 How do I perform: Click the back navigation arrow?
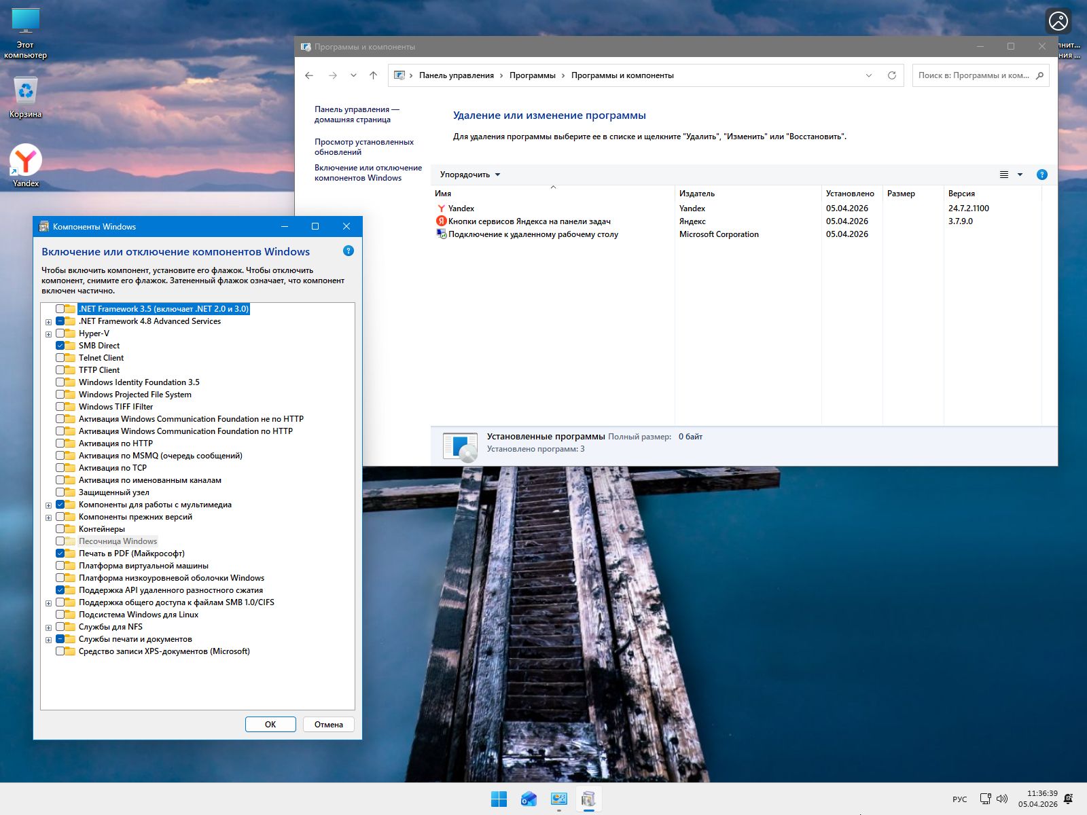pos(309,75)
